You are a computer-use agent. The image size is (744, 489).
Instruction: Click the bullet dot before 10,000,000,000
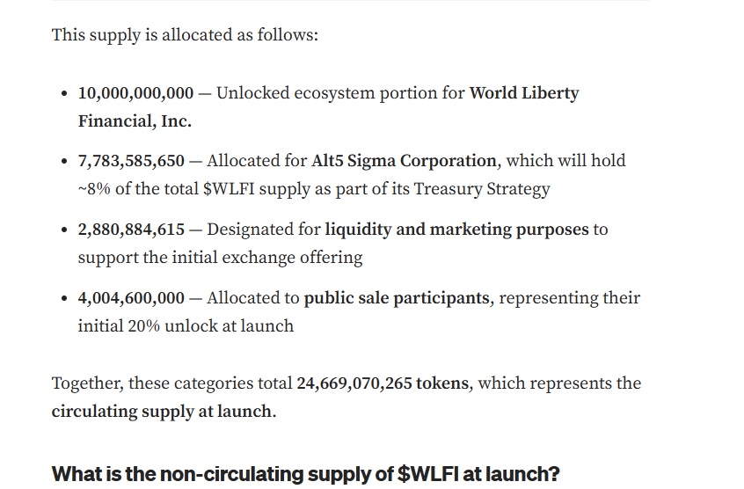click(x=64, y=94)
